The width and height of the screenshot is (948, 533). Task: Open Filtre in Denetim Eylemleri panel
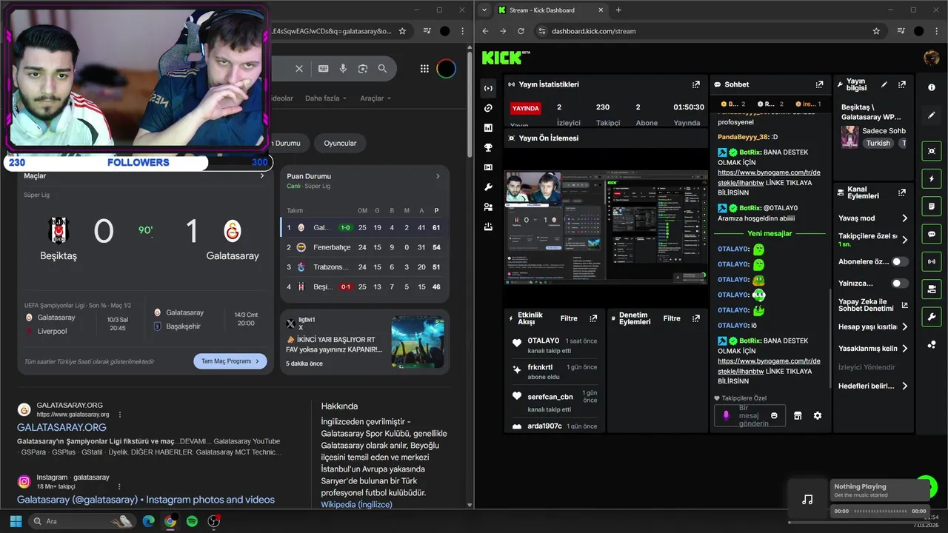(672, 318)
